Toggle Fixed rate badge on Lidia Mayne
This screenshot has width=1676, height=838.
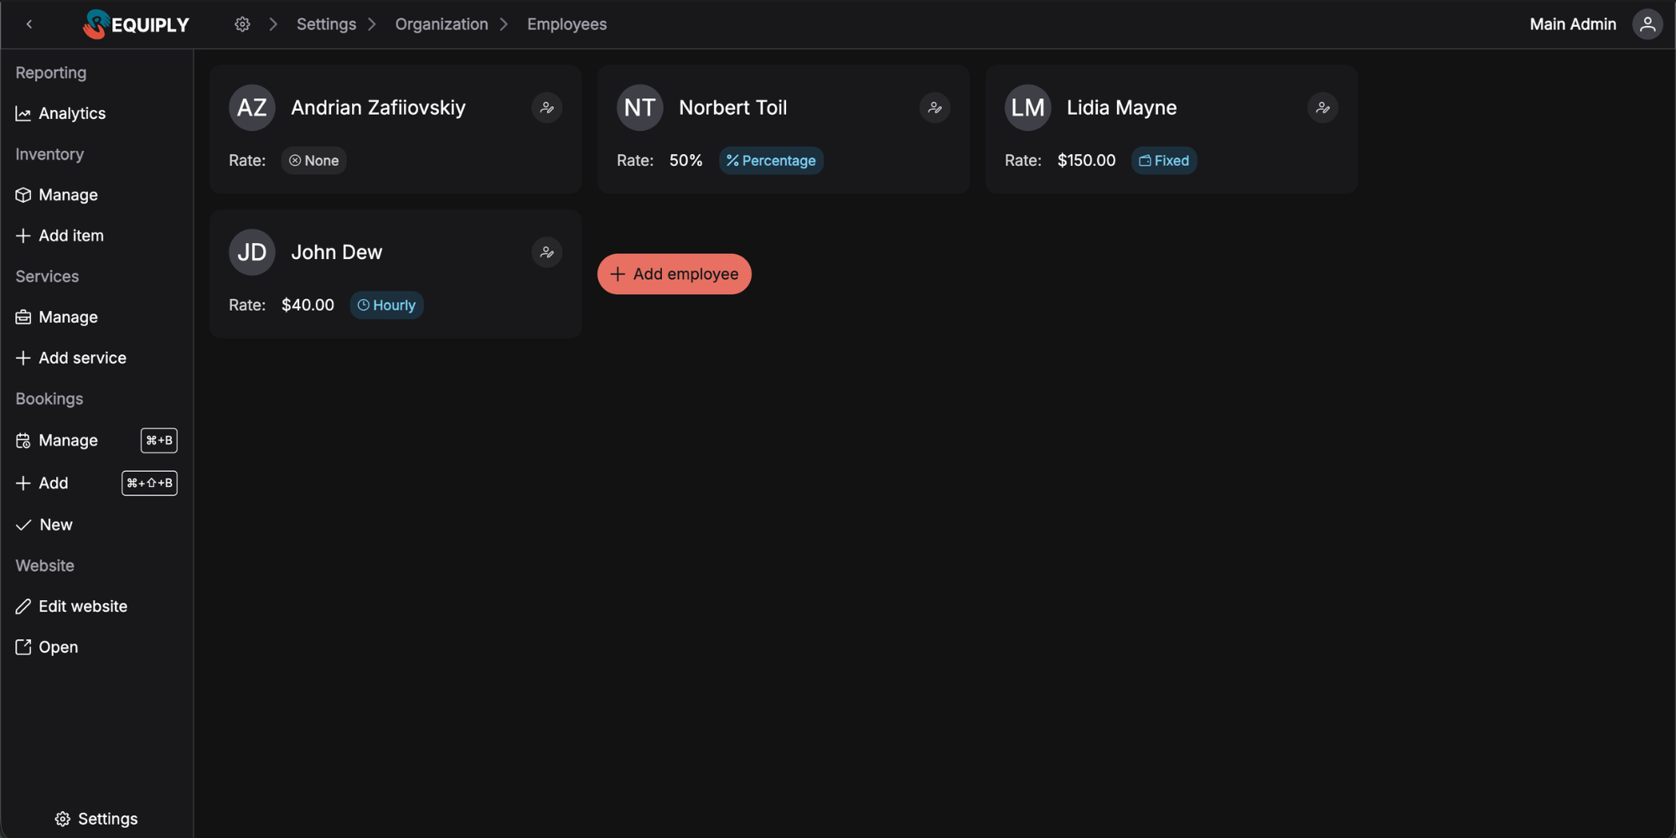1163,160
